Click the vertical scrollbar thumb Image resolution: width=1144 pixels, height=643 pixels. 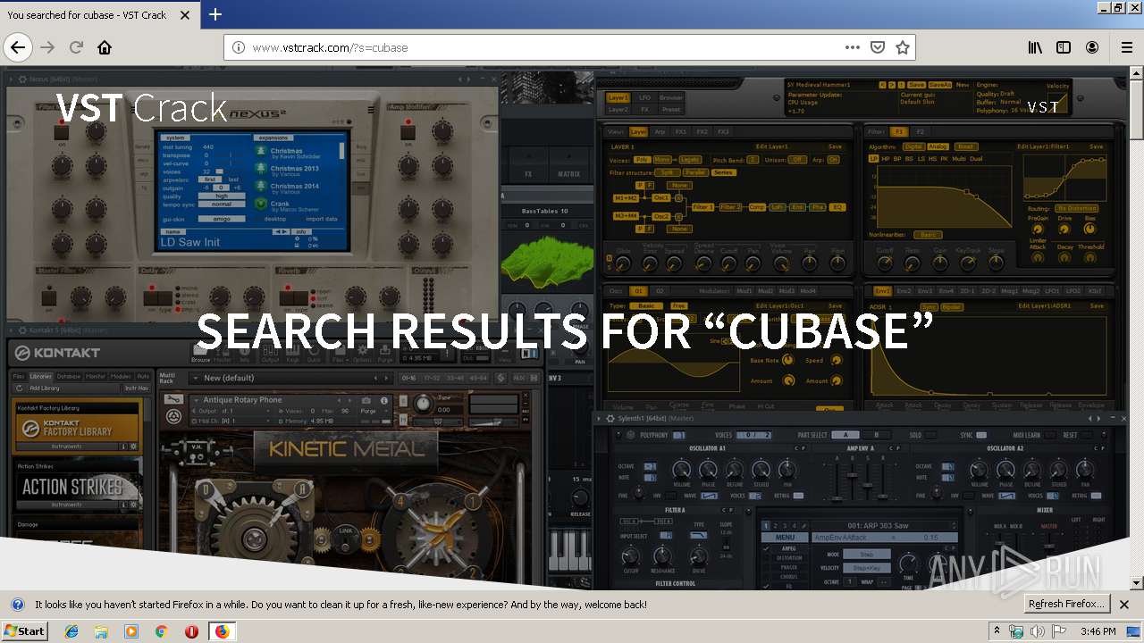[x=1136, y=110]
